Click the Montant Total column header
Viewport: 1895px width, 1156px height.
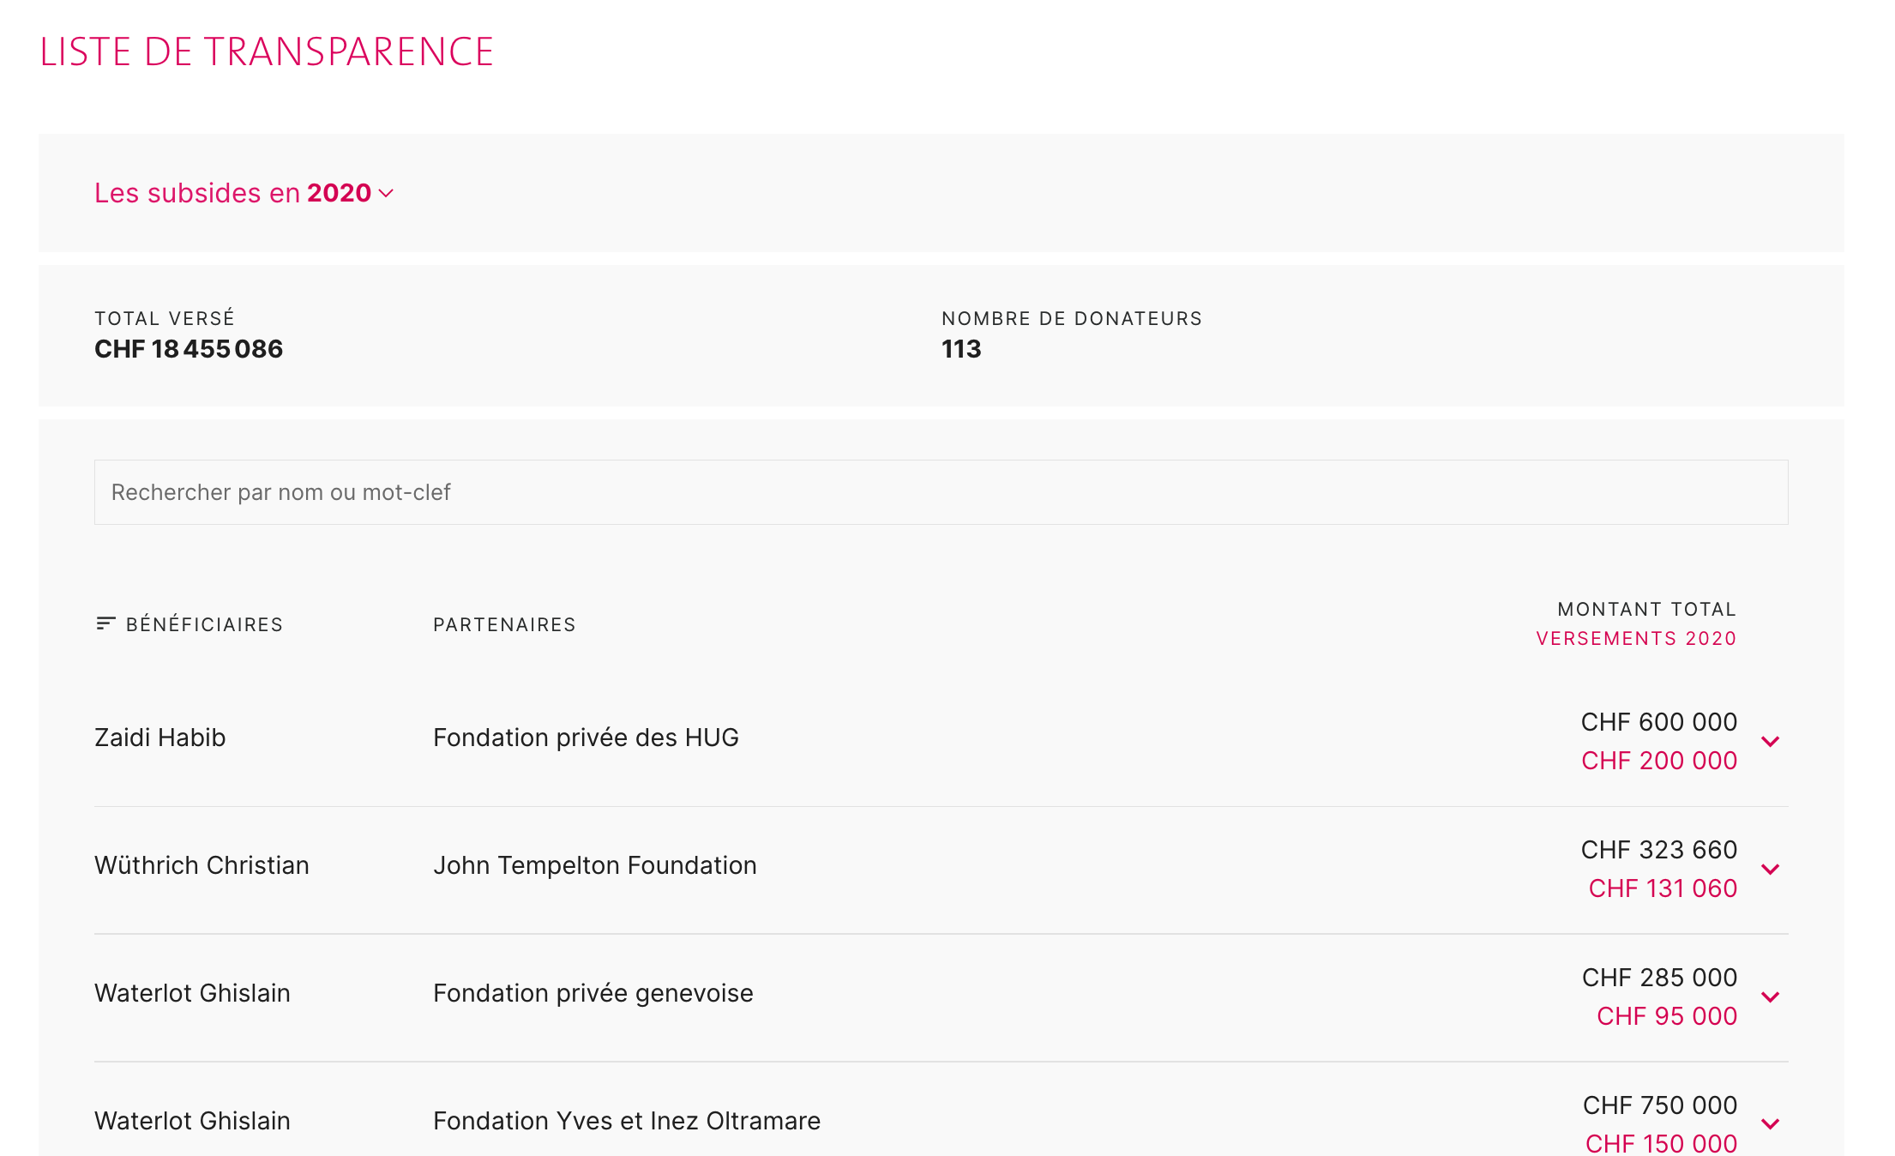click(x=1646, y=609)
